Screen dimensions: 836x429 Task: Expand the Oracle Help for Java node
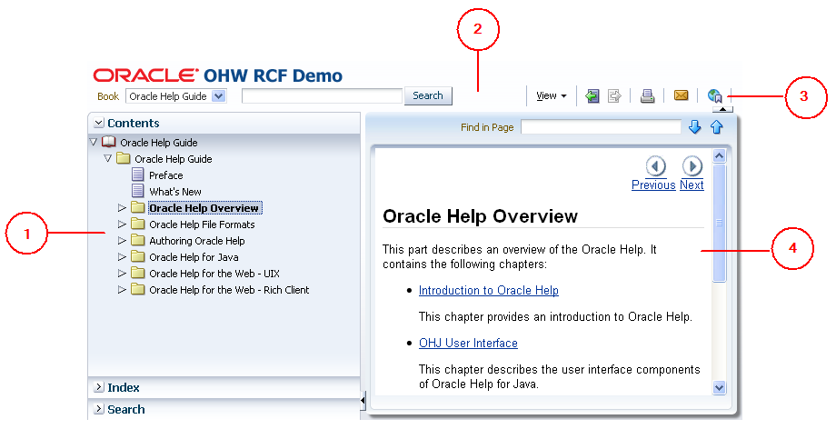click(122, 256)
